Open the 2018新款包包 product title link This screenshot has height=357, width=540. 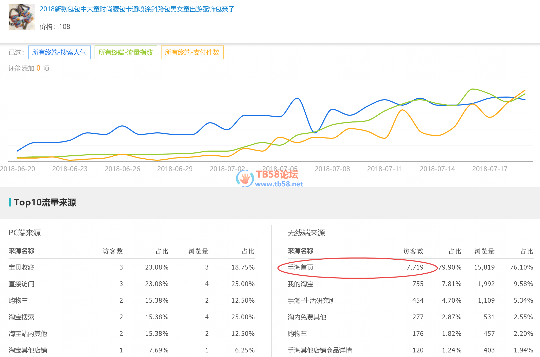[137, 9]
